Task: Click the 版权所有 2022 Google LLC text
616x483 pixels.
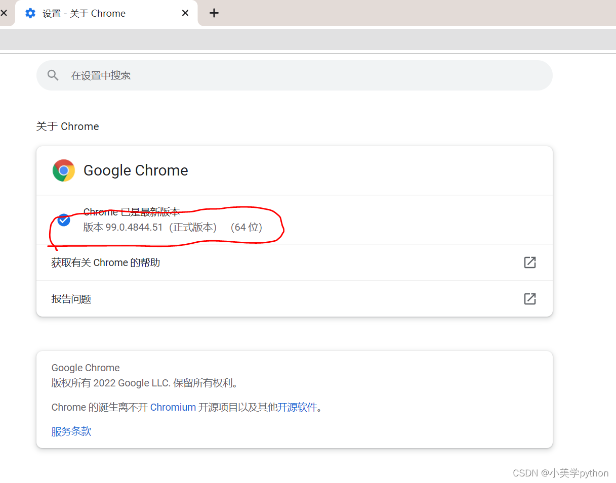Action: (110, 383)
